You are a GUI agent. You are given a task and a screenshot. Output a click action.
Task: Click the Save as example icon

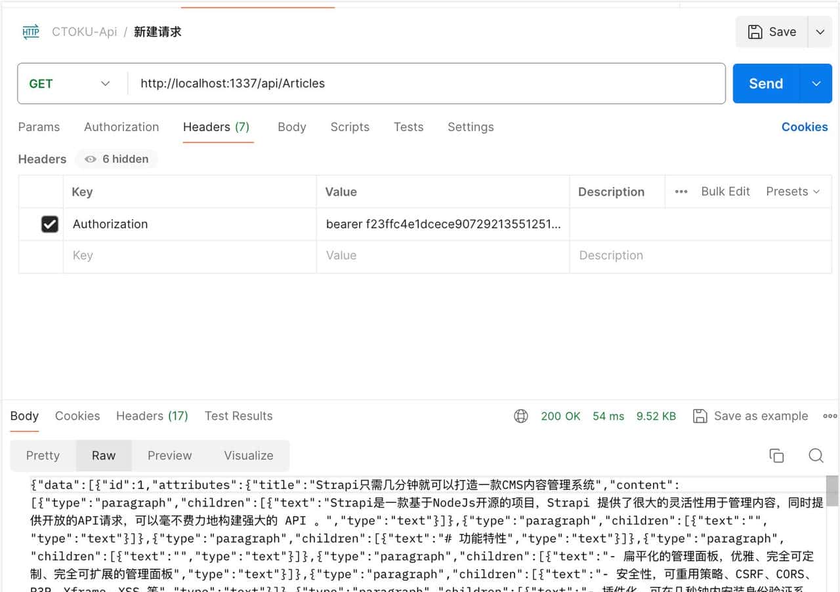[x=702, y=416]
